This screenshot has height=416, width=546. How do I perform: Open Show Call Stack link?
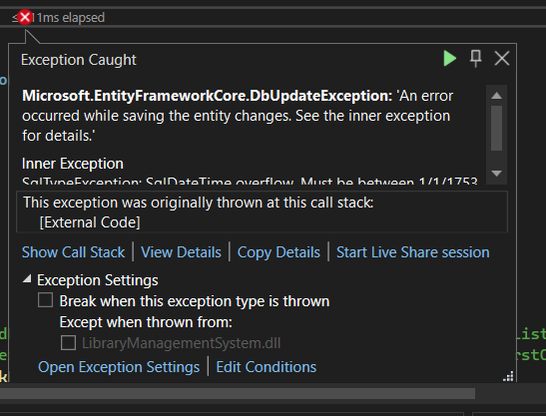tap(73, 252)
